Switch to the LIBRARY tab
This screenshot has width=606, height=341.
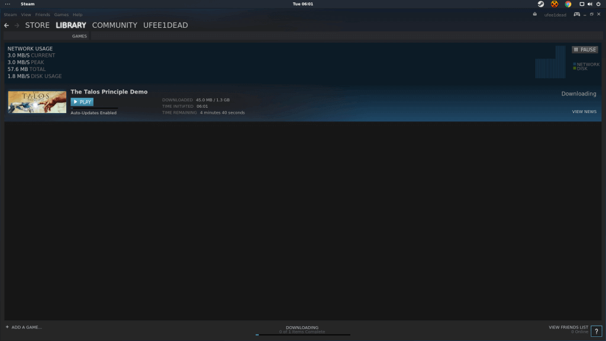click(x=71, y=25)
